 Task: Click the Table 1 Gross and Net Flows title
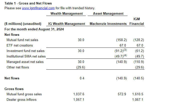click(28, 3)
